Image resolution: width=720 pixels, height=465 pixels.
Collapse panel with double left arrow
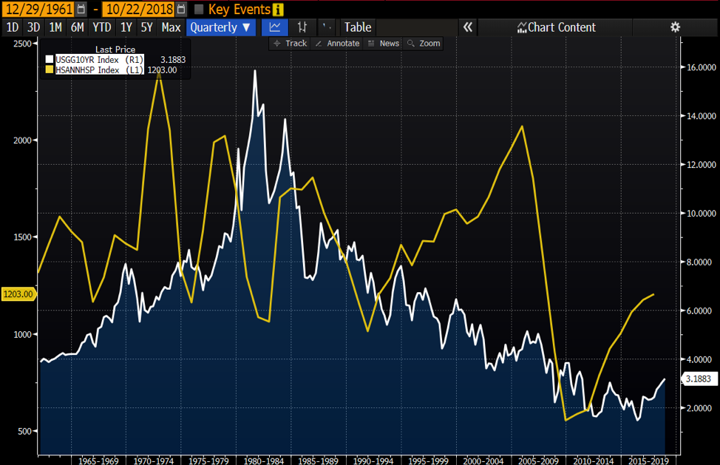coord(467,27)
